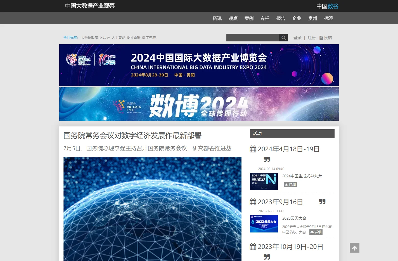This screenshot has height=261, width=398.
Task: Click the 2024年4月18日-19日 event date
Action: tap(288, 149)
